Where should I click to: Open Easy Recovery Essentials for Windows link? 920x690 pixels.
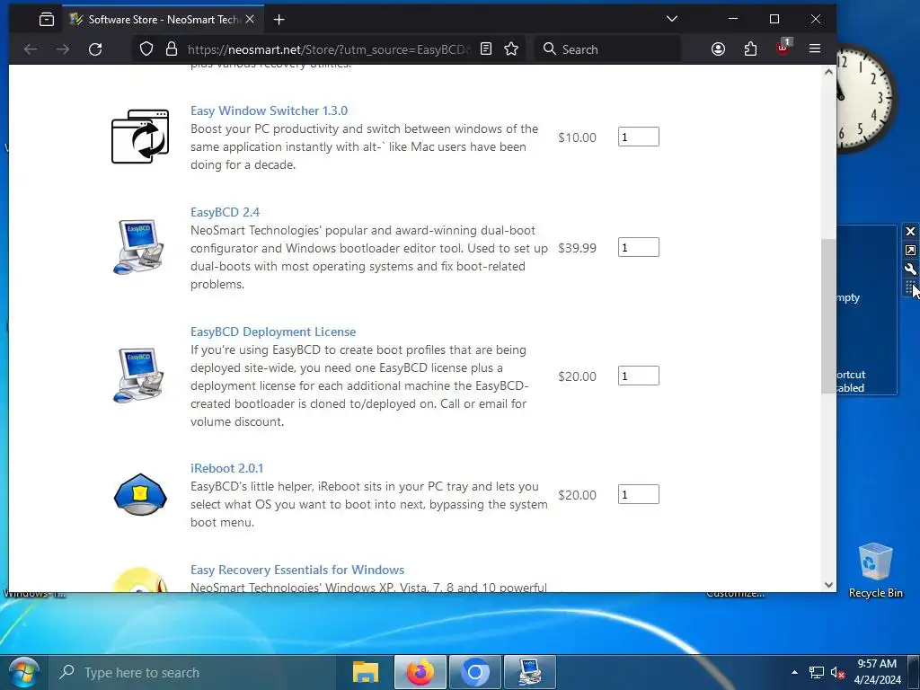point(296,570)
